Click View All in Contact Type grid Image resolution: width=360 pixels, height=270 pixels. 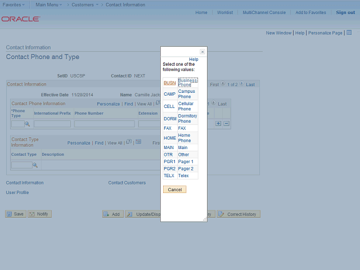[x=115, y=143]
